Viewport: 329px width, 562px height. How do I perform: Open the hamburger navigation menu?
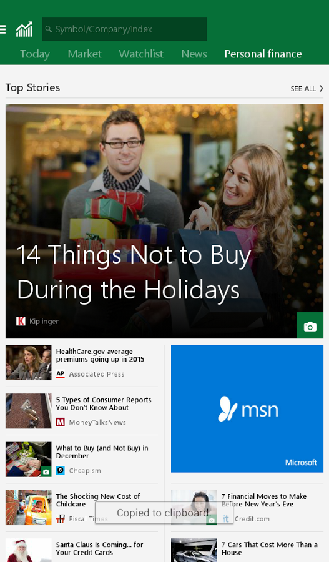point(2,29)
